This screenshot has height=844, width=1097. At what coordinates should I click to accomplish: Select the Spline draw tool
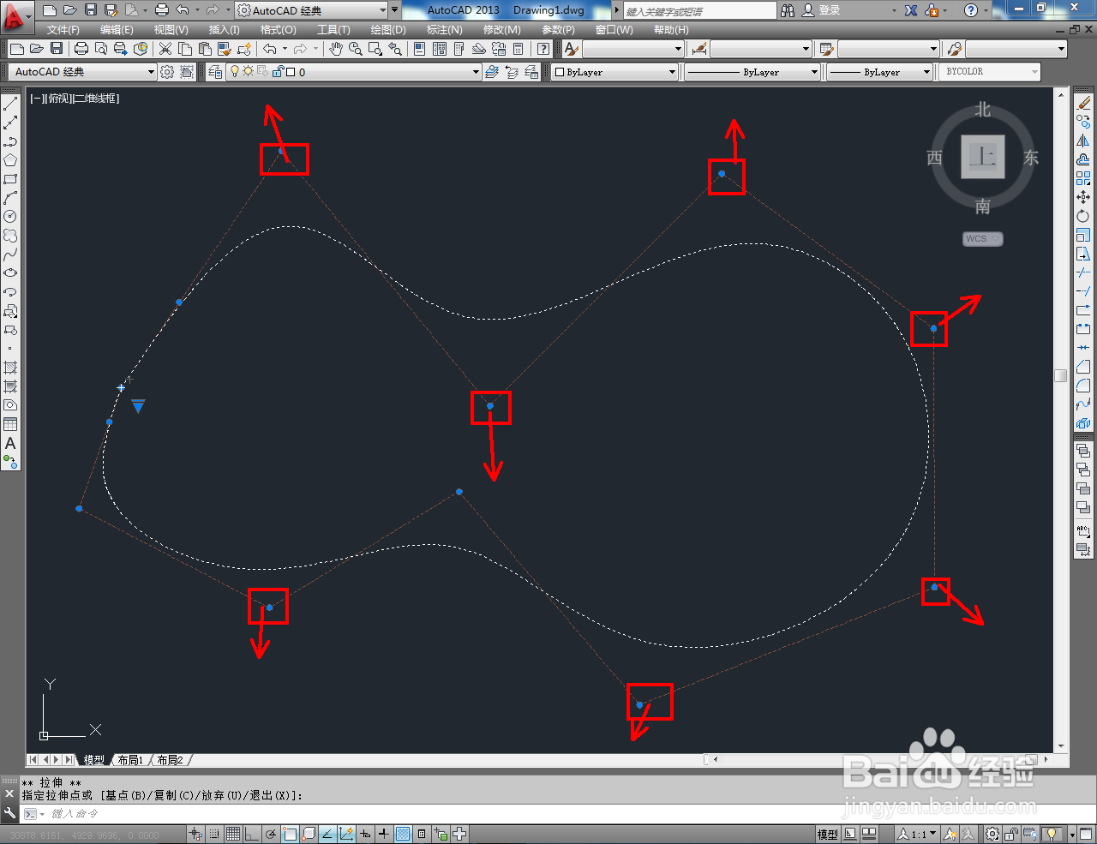[x=10, y=254]
